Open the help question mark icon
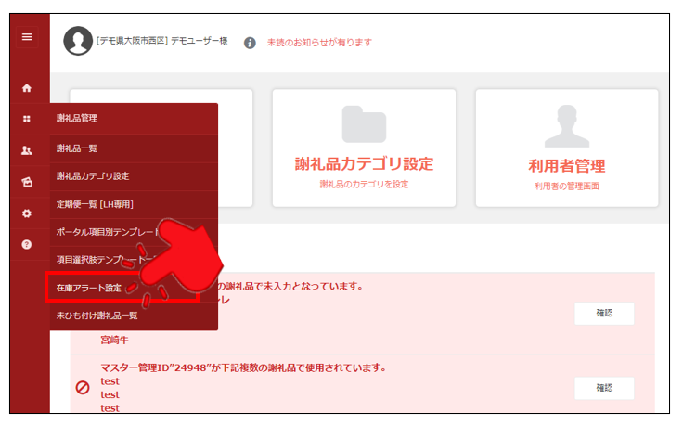This screenshot has width=683, height=425. [27, 244]
